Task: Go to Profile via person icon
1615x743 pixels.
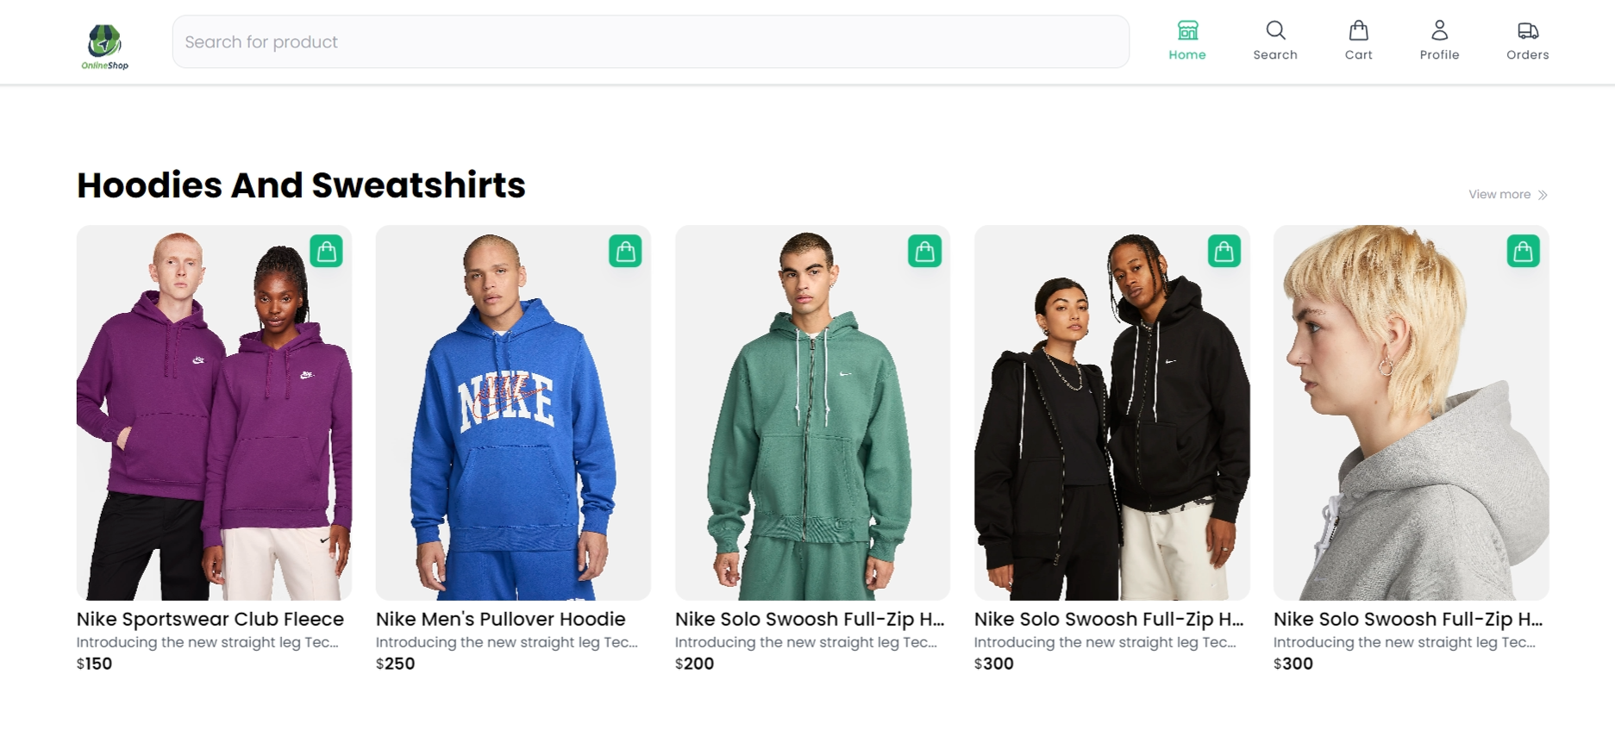Action: pos(1439,31)
